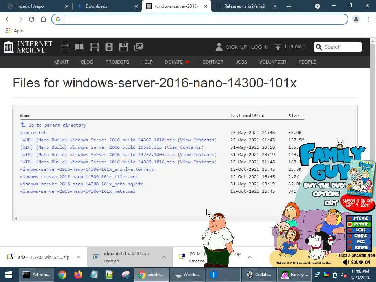376x282 pixels.
Task: Switch to the Index of /repo tab
Action: (x=38, y=6)
